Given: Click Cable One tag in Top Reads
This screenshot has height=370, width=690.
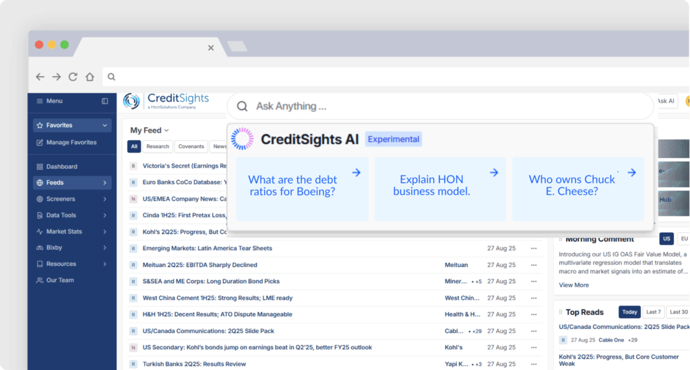Looking at the screenshot, I should coord(611,340).
